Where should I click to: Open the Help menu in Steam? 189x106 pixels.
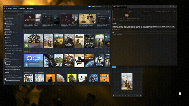18,6
